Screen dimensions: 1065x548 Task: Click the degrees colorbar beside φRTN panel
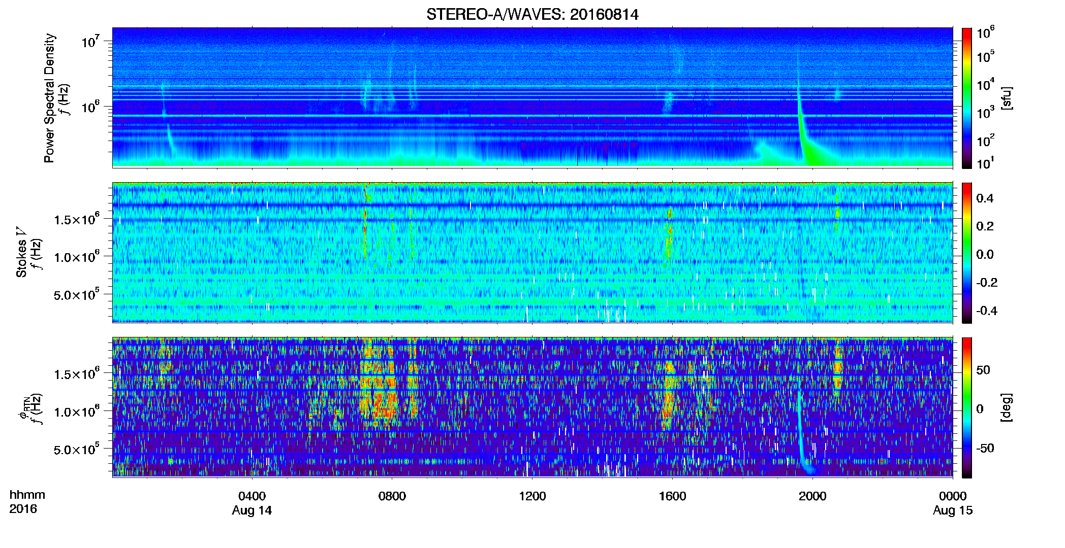click(x=967, y=407)
